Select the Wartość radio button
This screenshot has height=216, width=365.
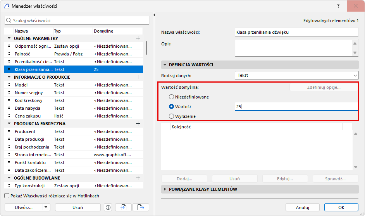click(x=171, y=107)
